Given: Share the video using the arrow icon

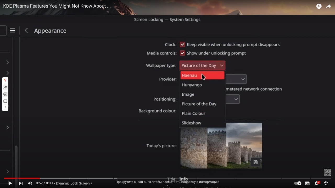Looking at the screenshot, I should [x=328, y=6].
